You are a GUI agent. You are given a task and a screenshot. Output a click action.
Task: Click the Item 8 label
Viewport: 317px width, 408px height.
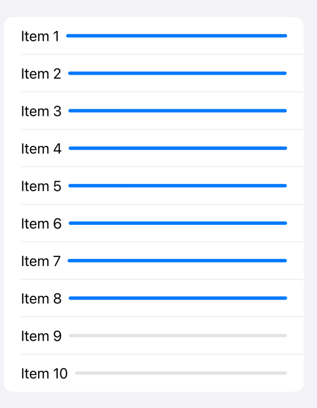click(x=41, y=299)
